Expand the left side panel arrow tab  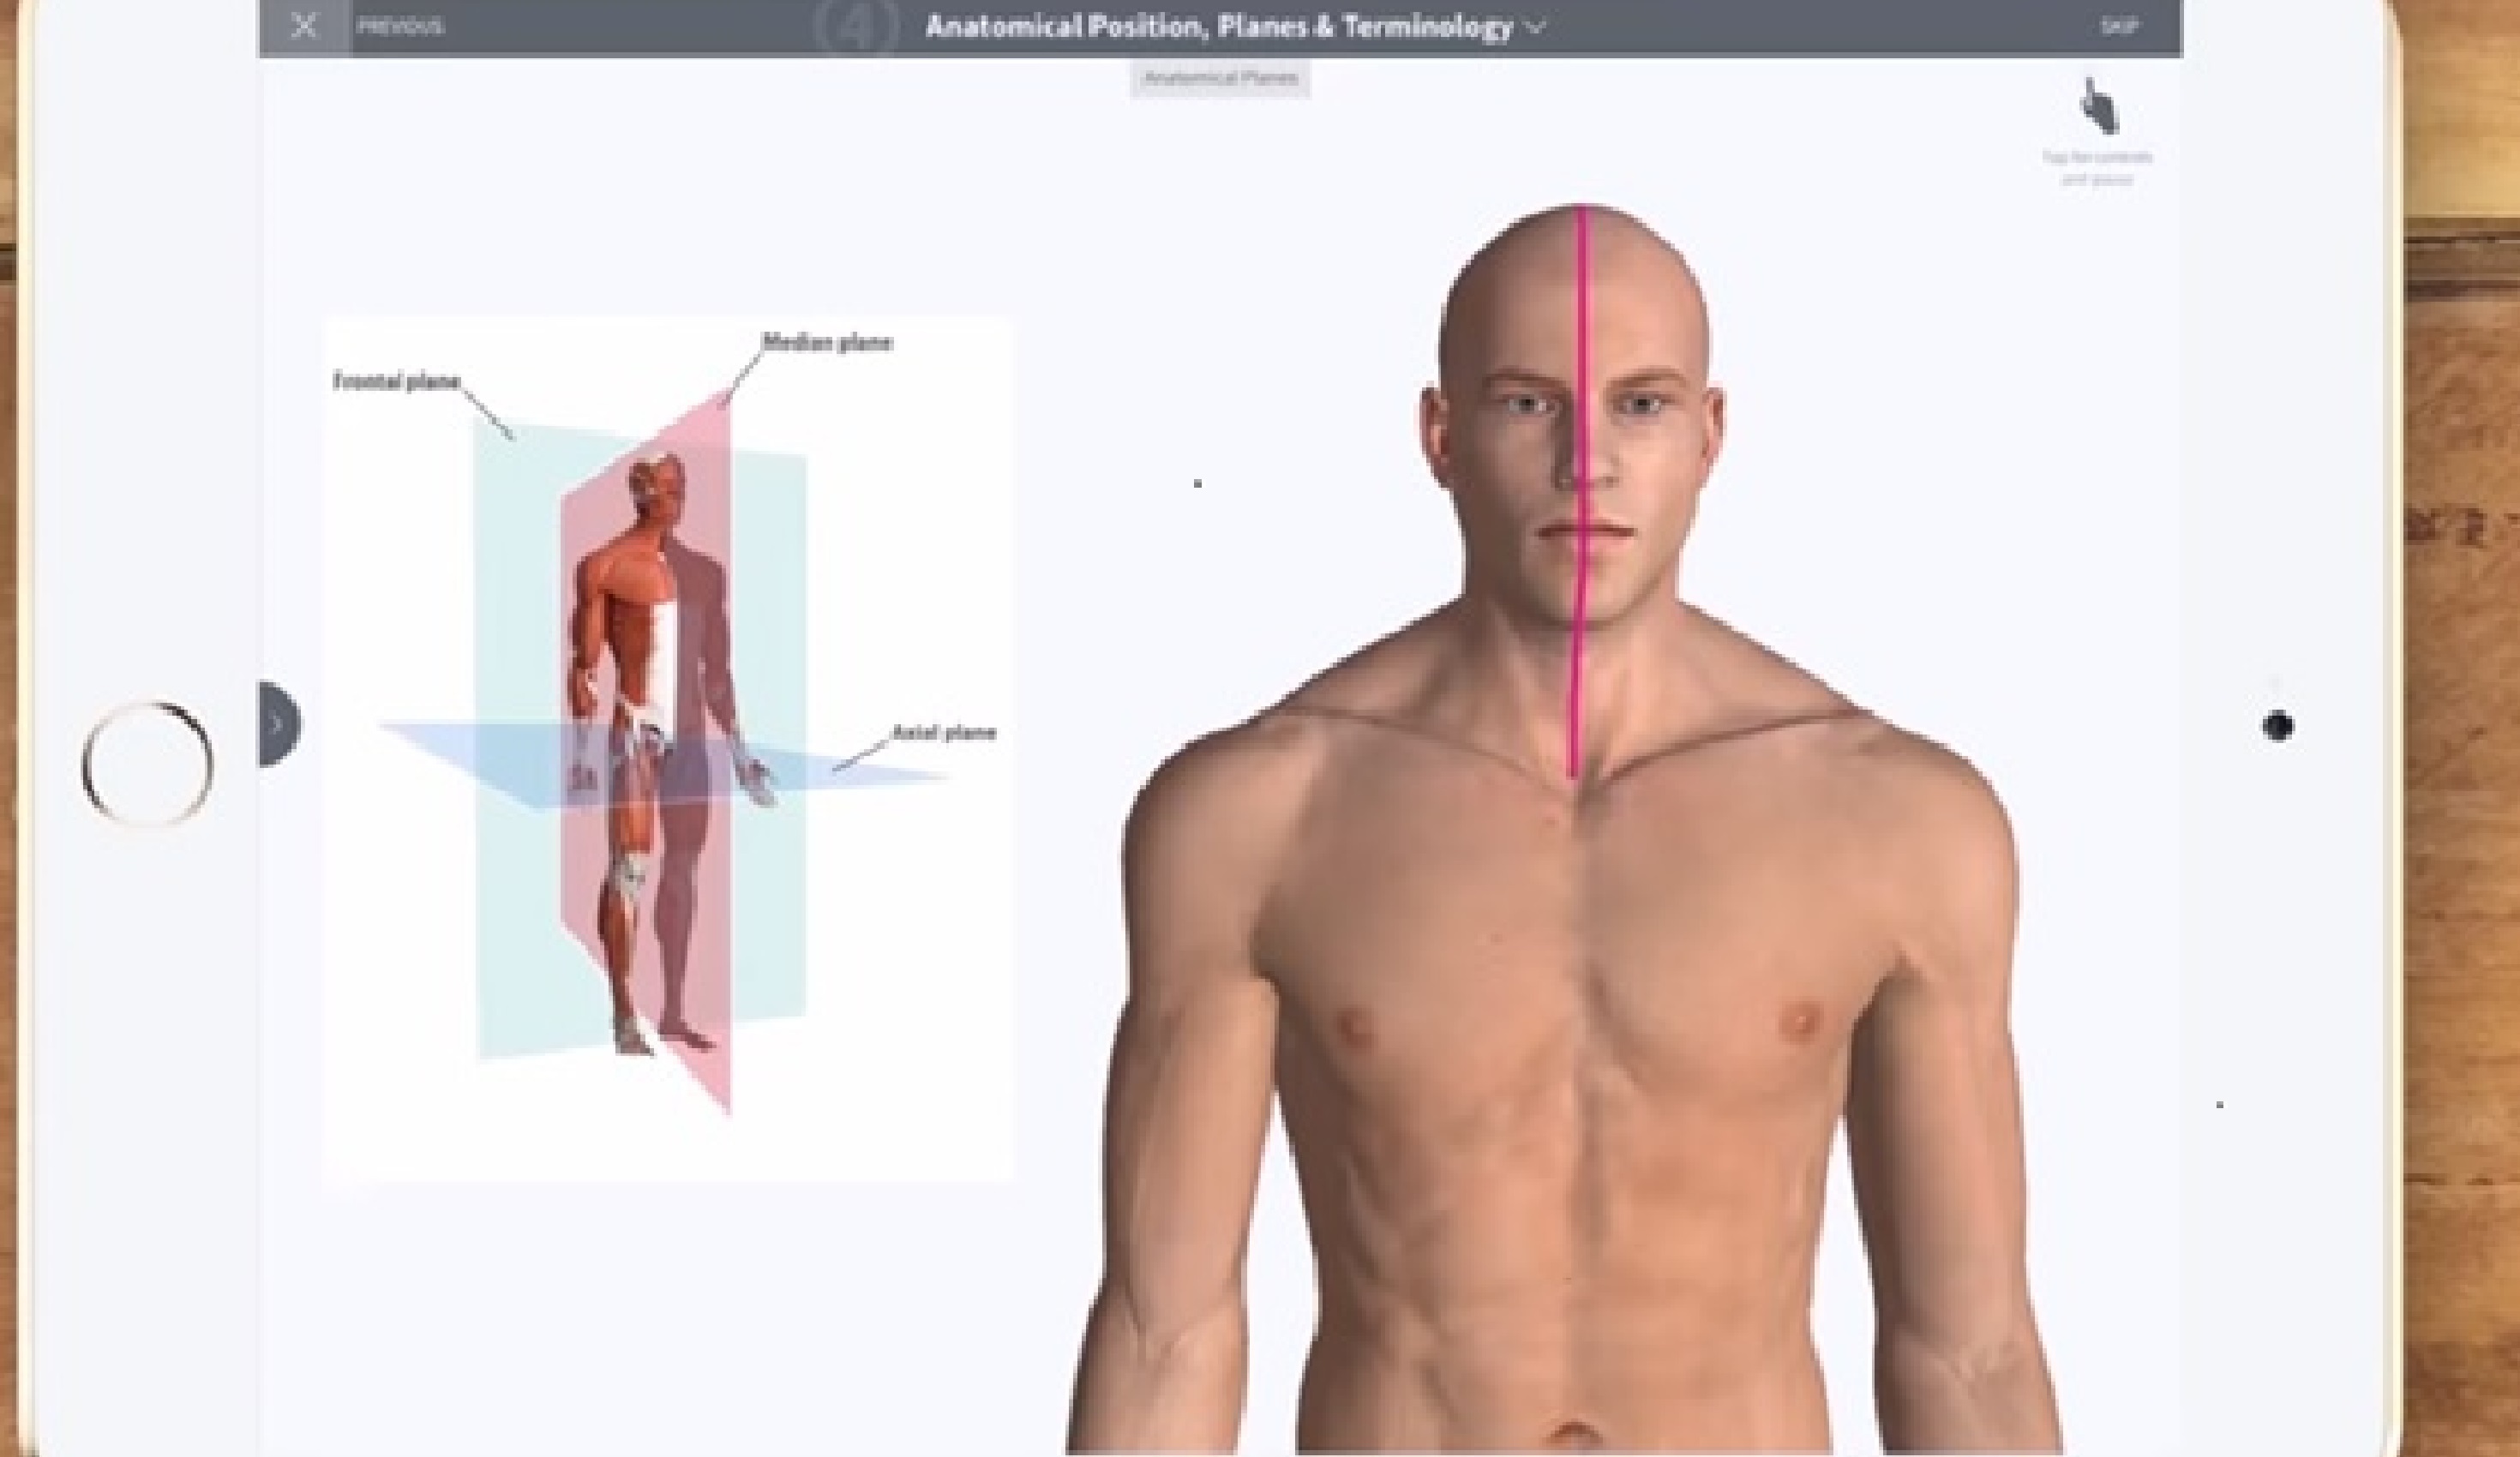point(278,724)
